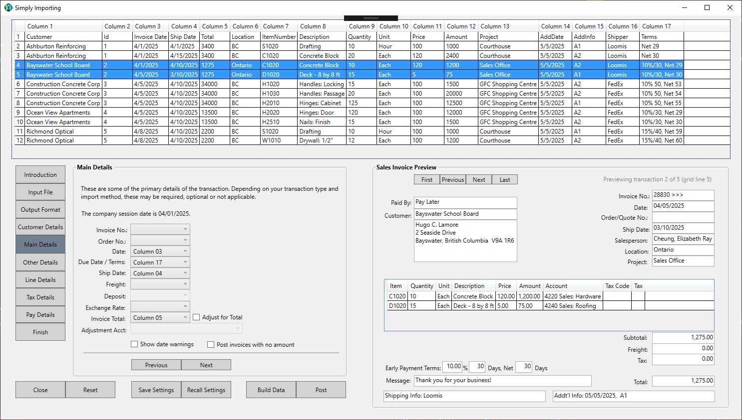
Task: Click the "15%/40, Net 60" terms cell
Action: 662,140
